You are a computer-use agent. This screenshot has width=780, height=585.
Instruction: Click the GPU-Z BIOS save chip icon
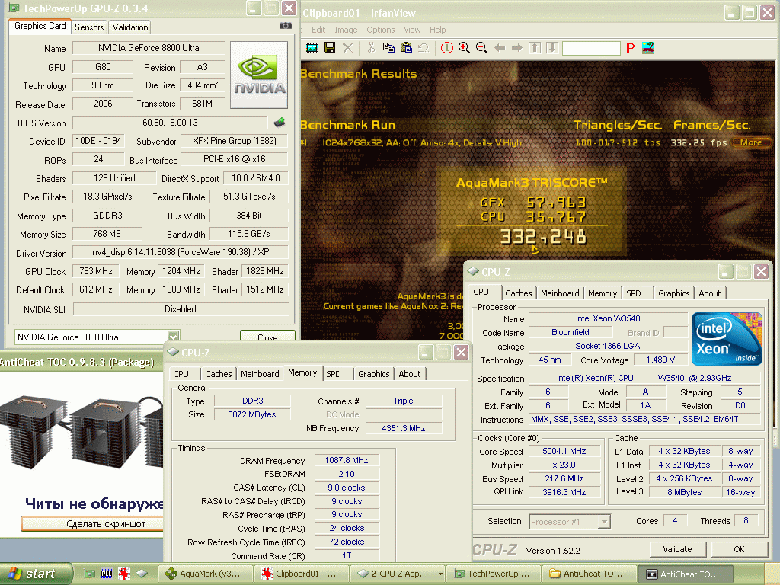click(280, 122)
